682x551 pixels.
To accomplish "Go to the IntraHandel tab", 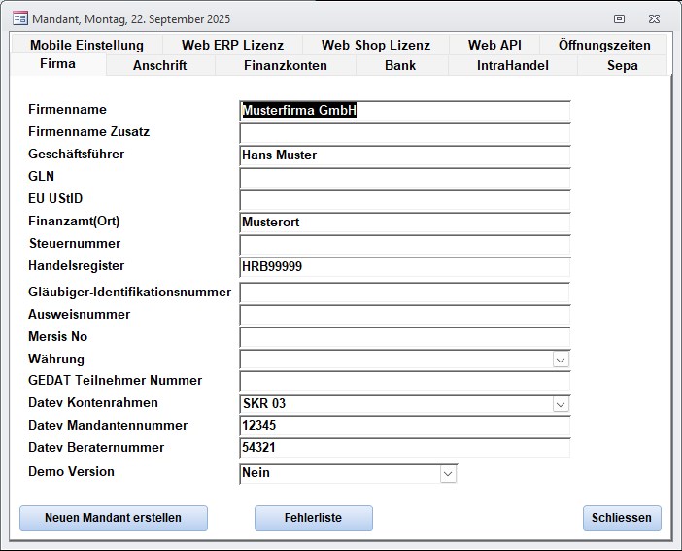I will [512, 65].
